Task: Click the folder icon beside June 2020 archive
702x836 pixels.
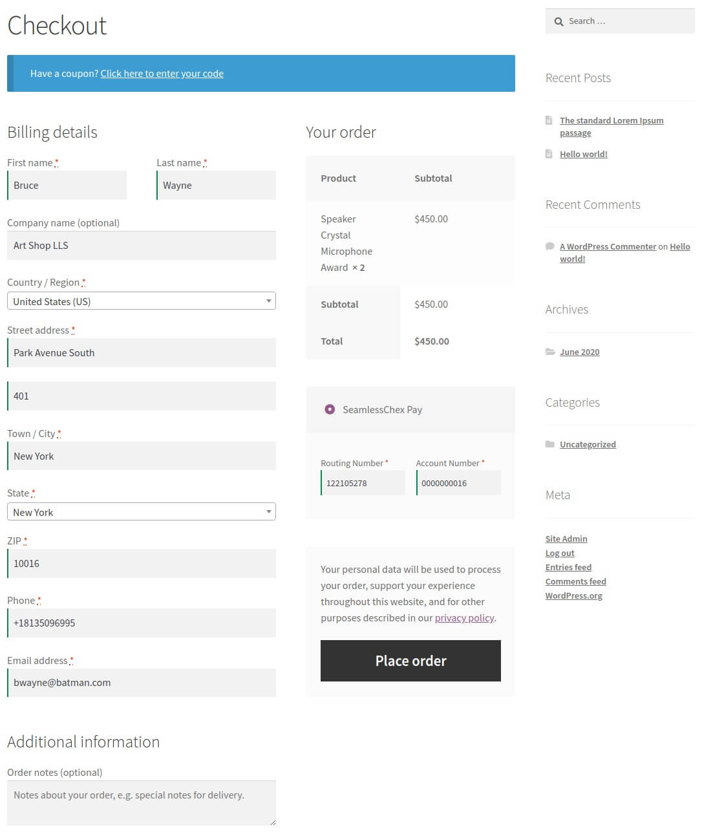Action: point(551,352)
